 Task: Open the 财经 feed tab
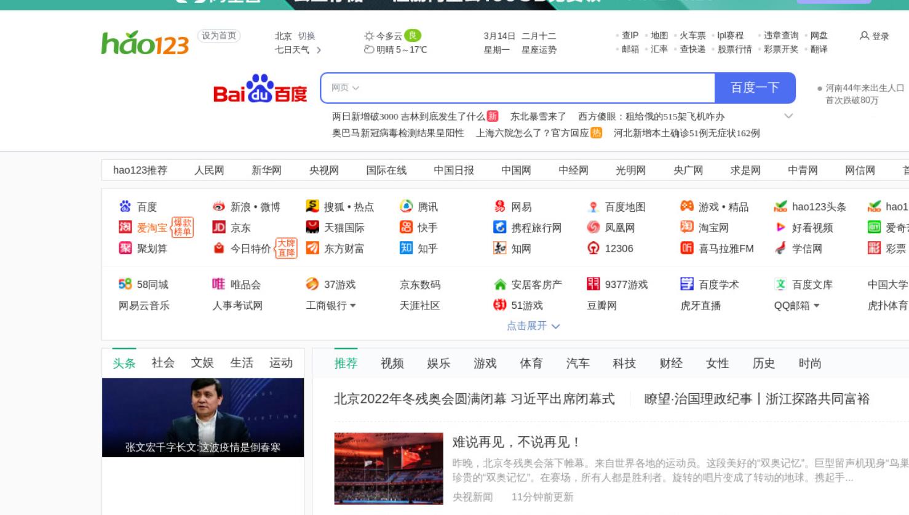point(671,364)
